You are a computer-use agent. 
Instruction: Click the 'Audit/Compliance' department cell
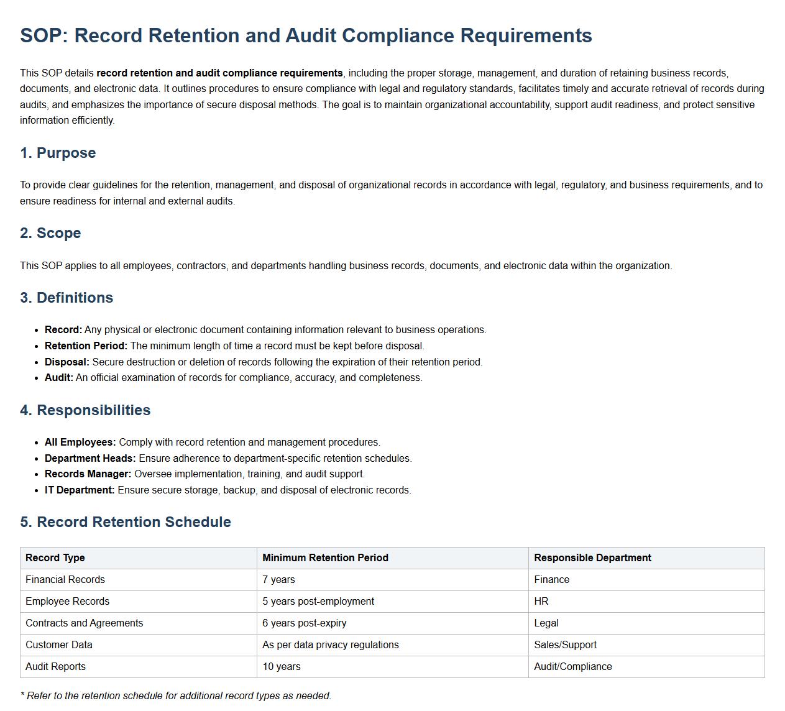(573, 666)
